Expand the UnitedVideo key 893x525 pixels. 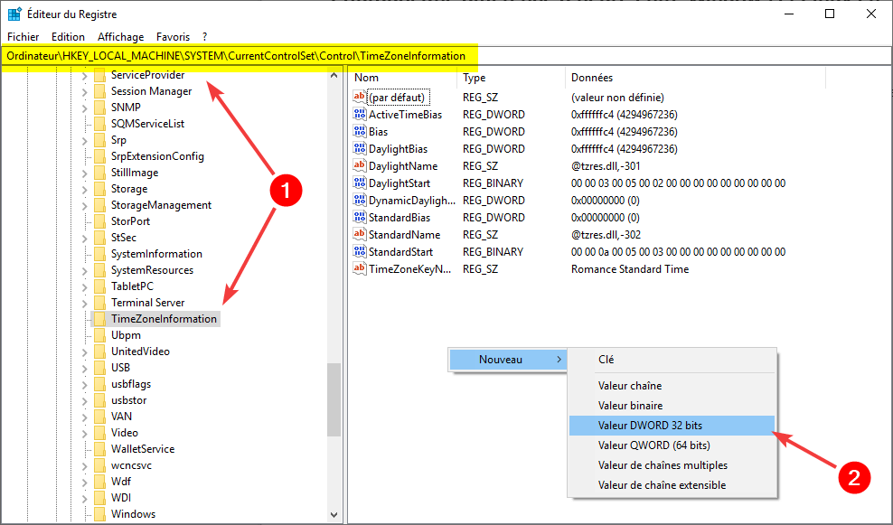[x=84, y=352]
